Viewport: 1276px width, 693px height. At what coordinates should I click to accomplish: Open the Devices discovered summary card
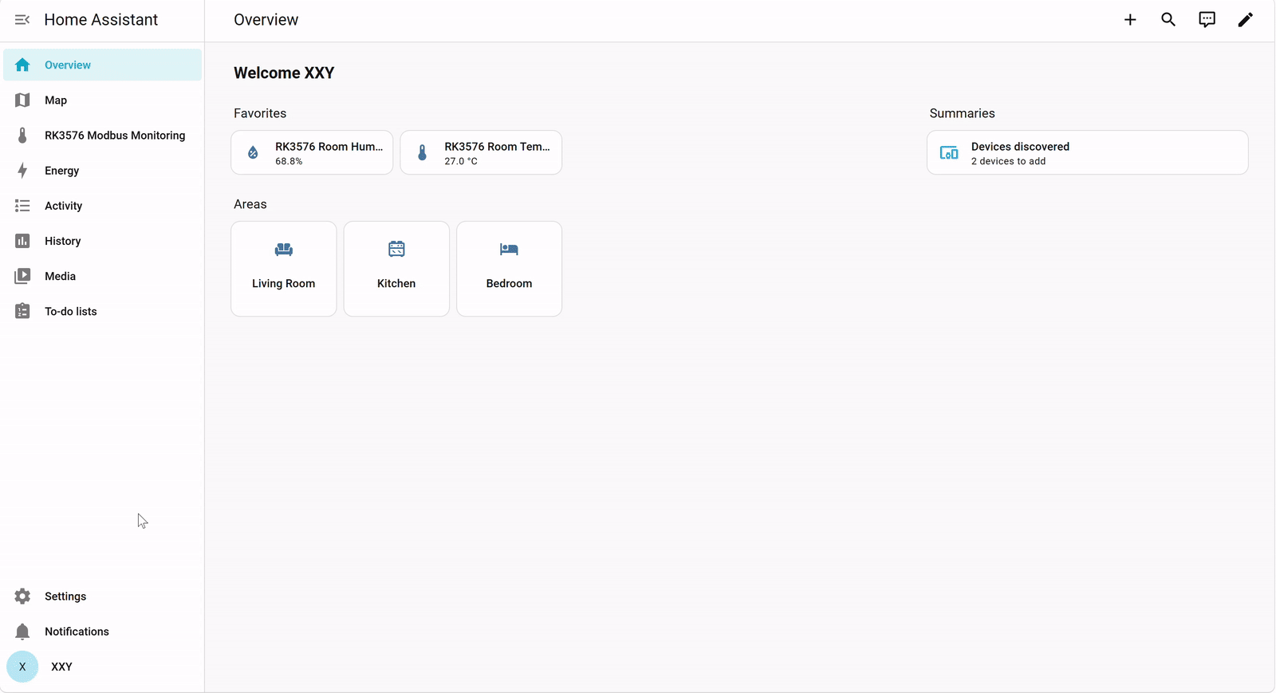tap(1088, 152)
